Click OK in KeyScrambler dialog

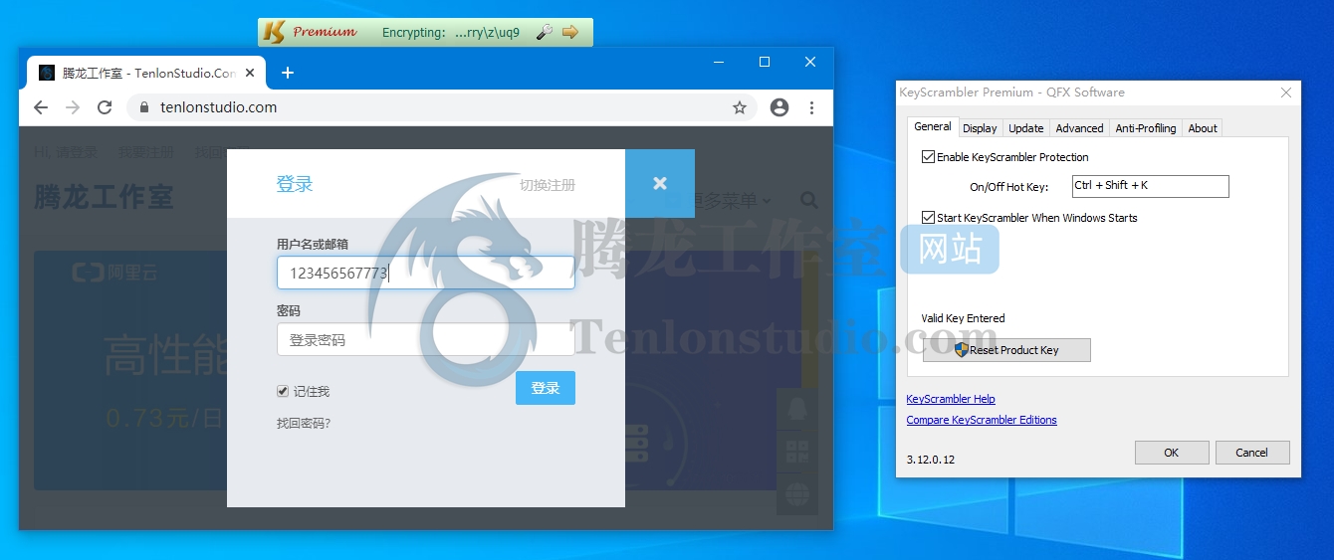pos(1172,453)
